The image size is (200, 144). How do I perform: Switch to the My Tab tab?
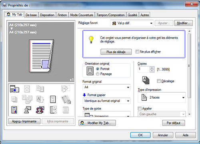pyautogui.click(x=14, y=14)
